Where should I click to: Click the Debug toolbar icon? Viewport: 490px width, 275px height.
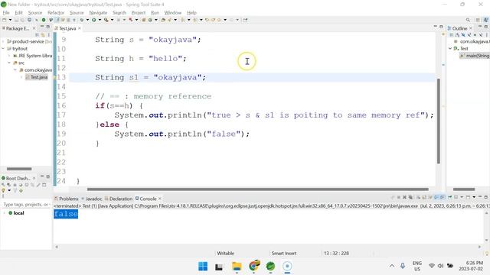click(x=82, y=20)
